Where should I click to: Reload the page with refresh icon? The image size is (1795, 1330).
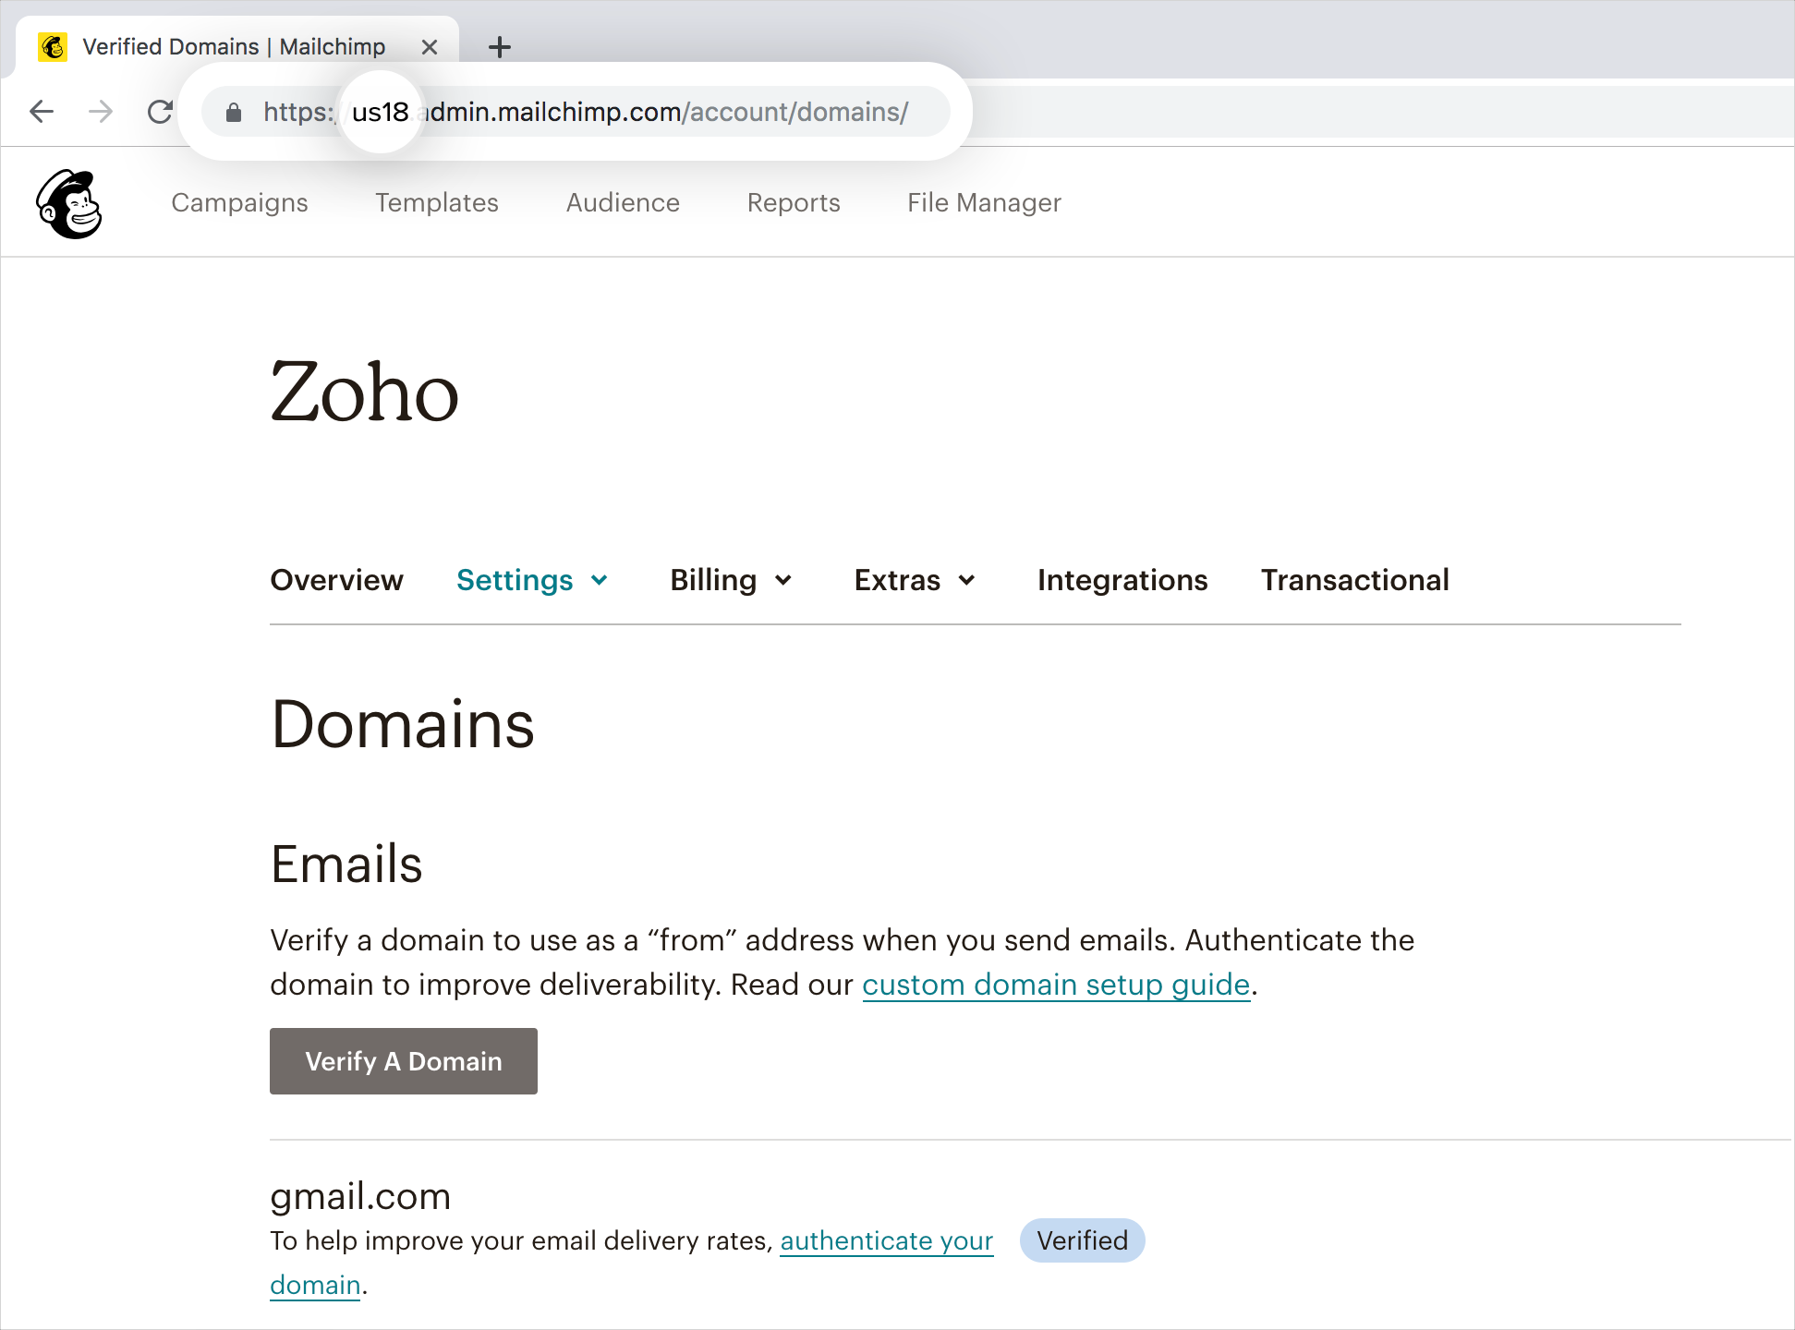161,112
